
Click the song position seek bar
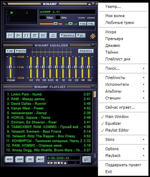click(51, 29)
